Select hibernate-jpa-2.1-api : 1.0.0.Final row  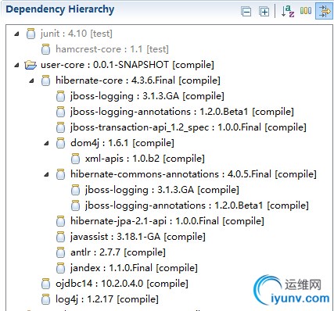point(167,221)
